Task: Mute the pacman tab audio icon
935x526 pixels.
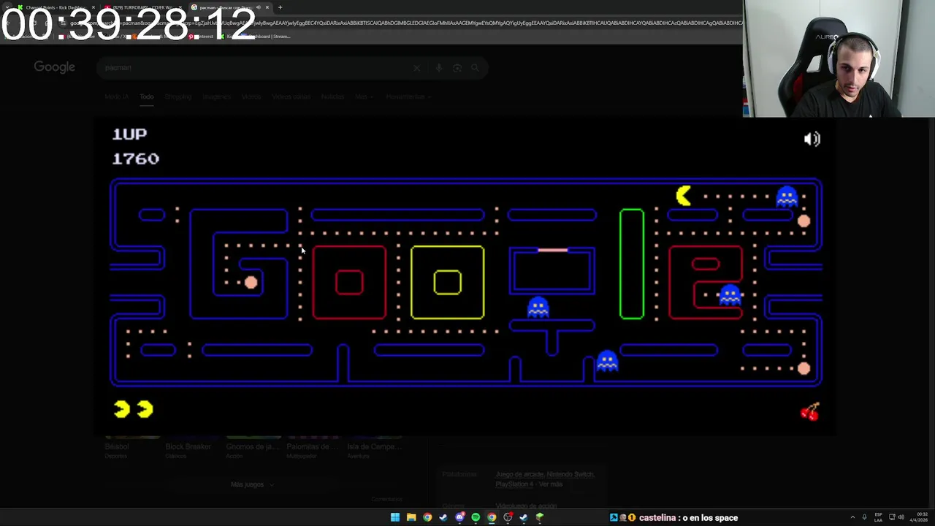Action: [x=258, y=7]
